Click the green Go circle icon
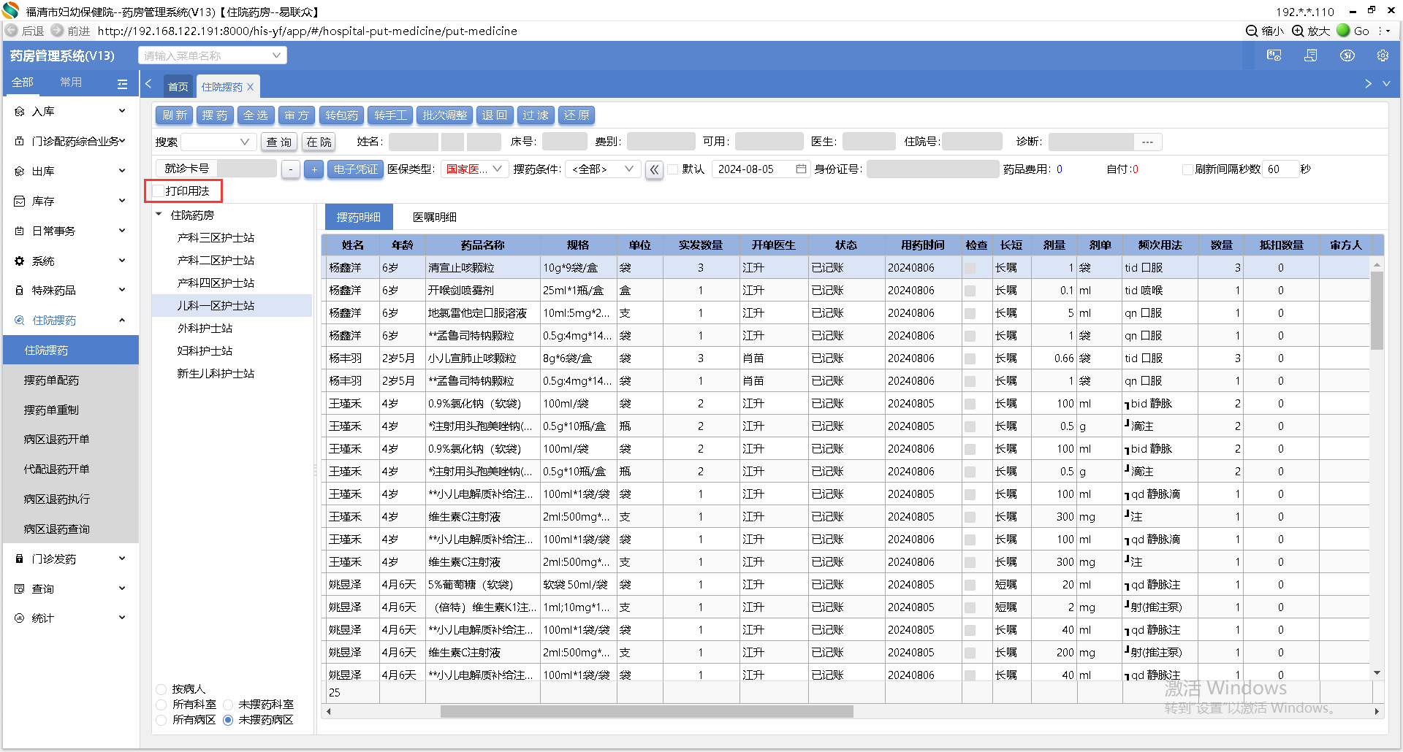This screenshot has width=1403, height=752. point(1343,31)
